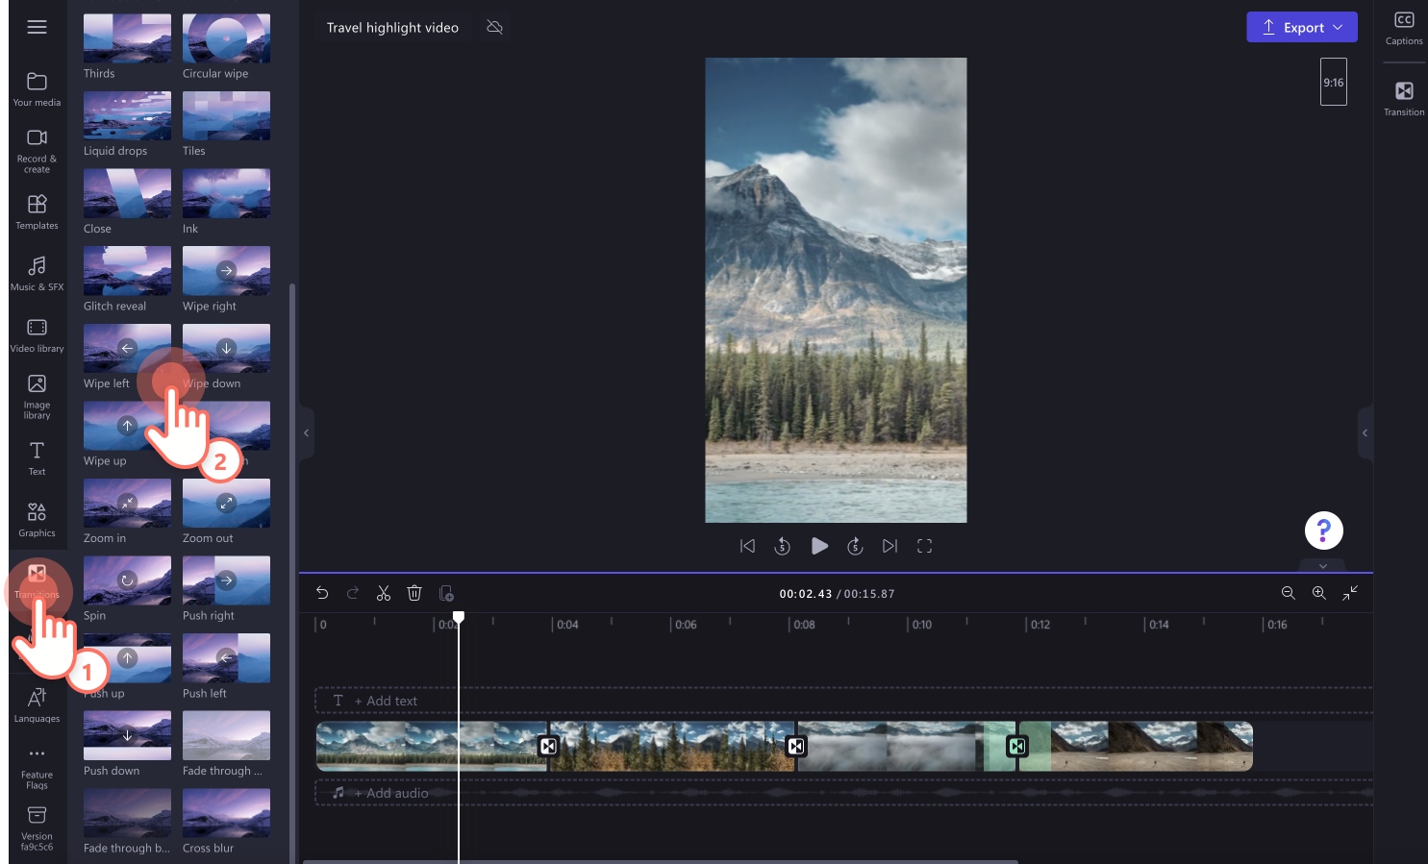Zoom out the timeline
Screen dimensions: 1428x864
1289,593
